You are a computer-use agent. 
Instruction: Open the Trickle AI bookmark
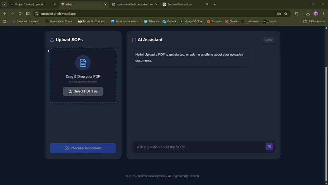(93, 21)
